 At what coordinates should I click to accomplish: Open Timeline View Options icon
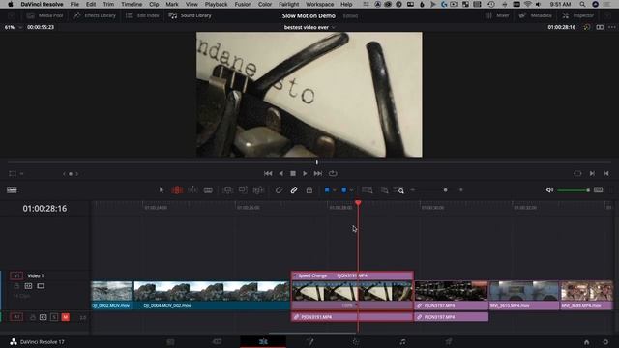[x=12, y=189]
